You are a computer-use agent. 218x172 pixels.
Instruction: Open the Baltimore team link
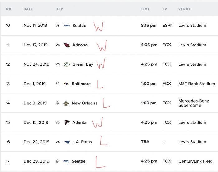81,84
